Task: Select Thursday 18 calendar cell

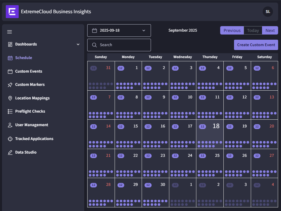Action: [210, 134]
